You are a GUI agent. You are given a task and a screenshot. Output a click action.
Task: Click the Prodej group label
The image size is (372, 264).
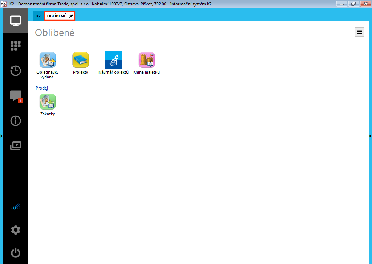(x=42, y=88)
